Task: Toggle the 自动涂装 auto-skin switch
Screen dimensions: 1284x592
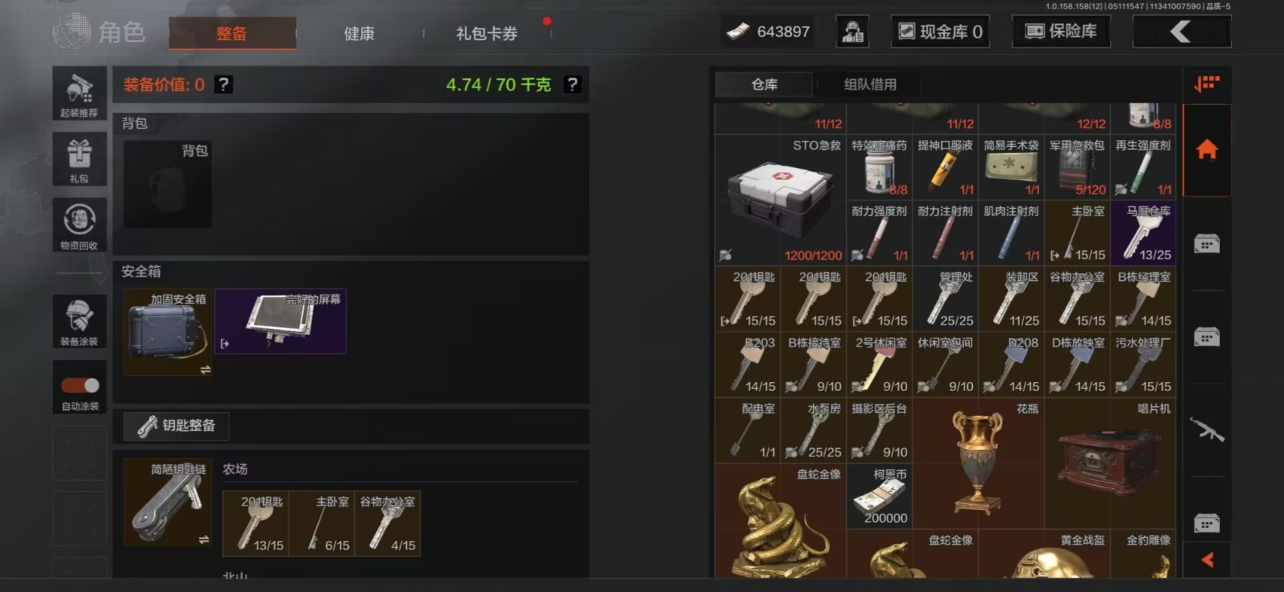Action: click(x=80, y=386)
